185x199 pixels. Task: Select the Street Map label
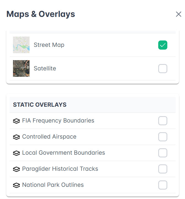49,45
